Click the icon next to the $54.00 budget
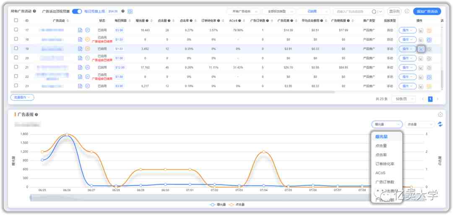 click(130, 11)
